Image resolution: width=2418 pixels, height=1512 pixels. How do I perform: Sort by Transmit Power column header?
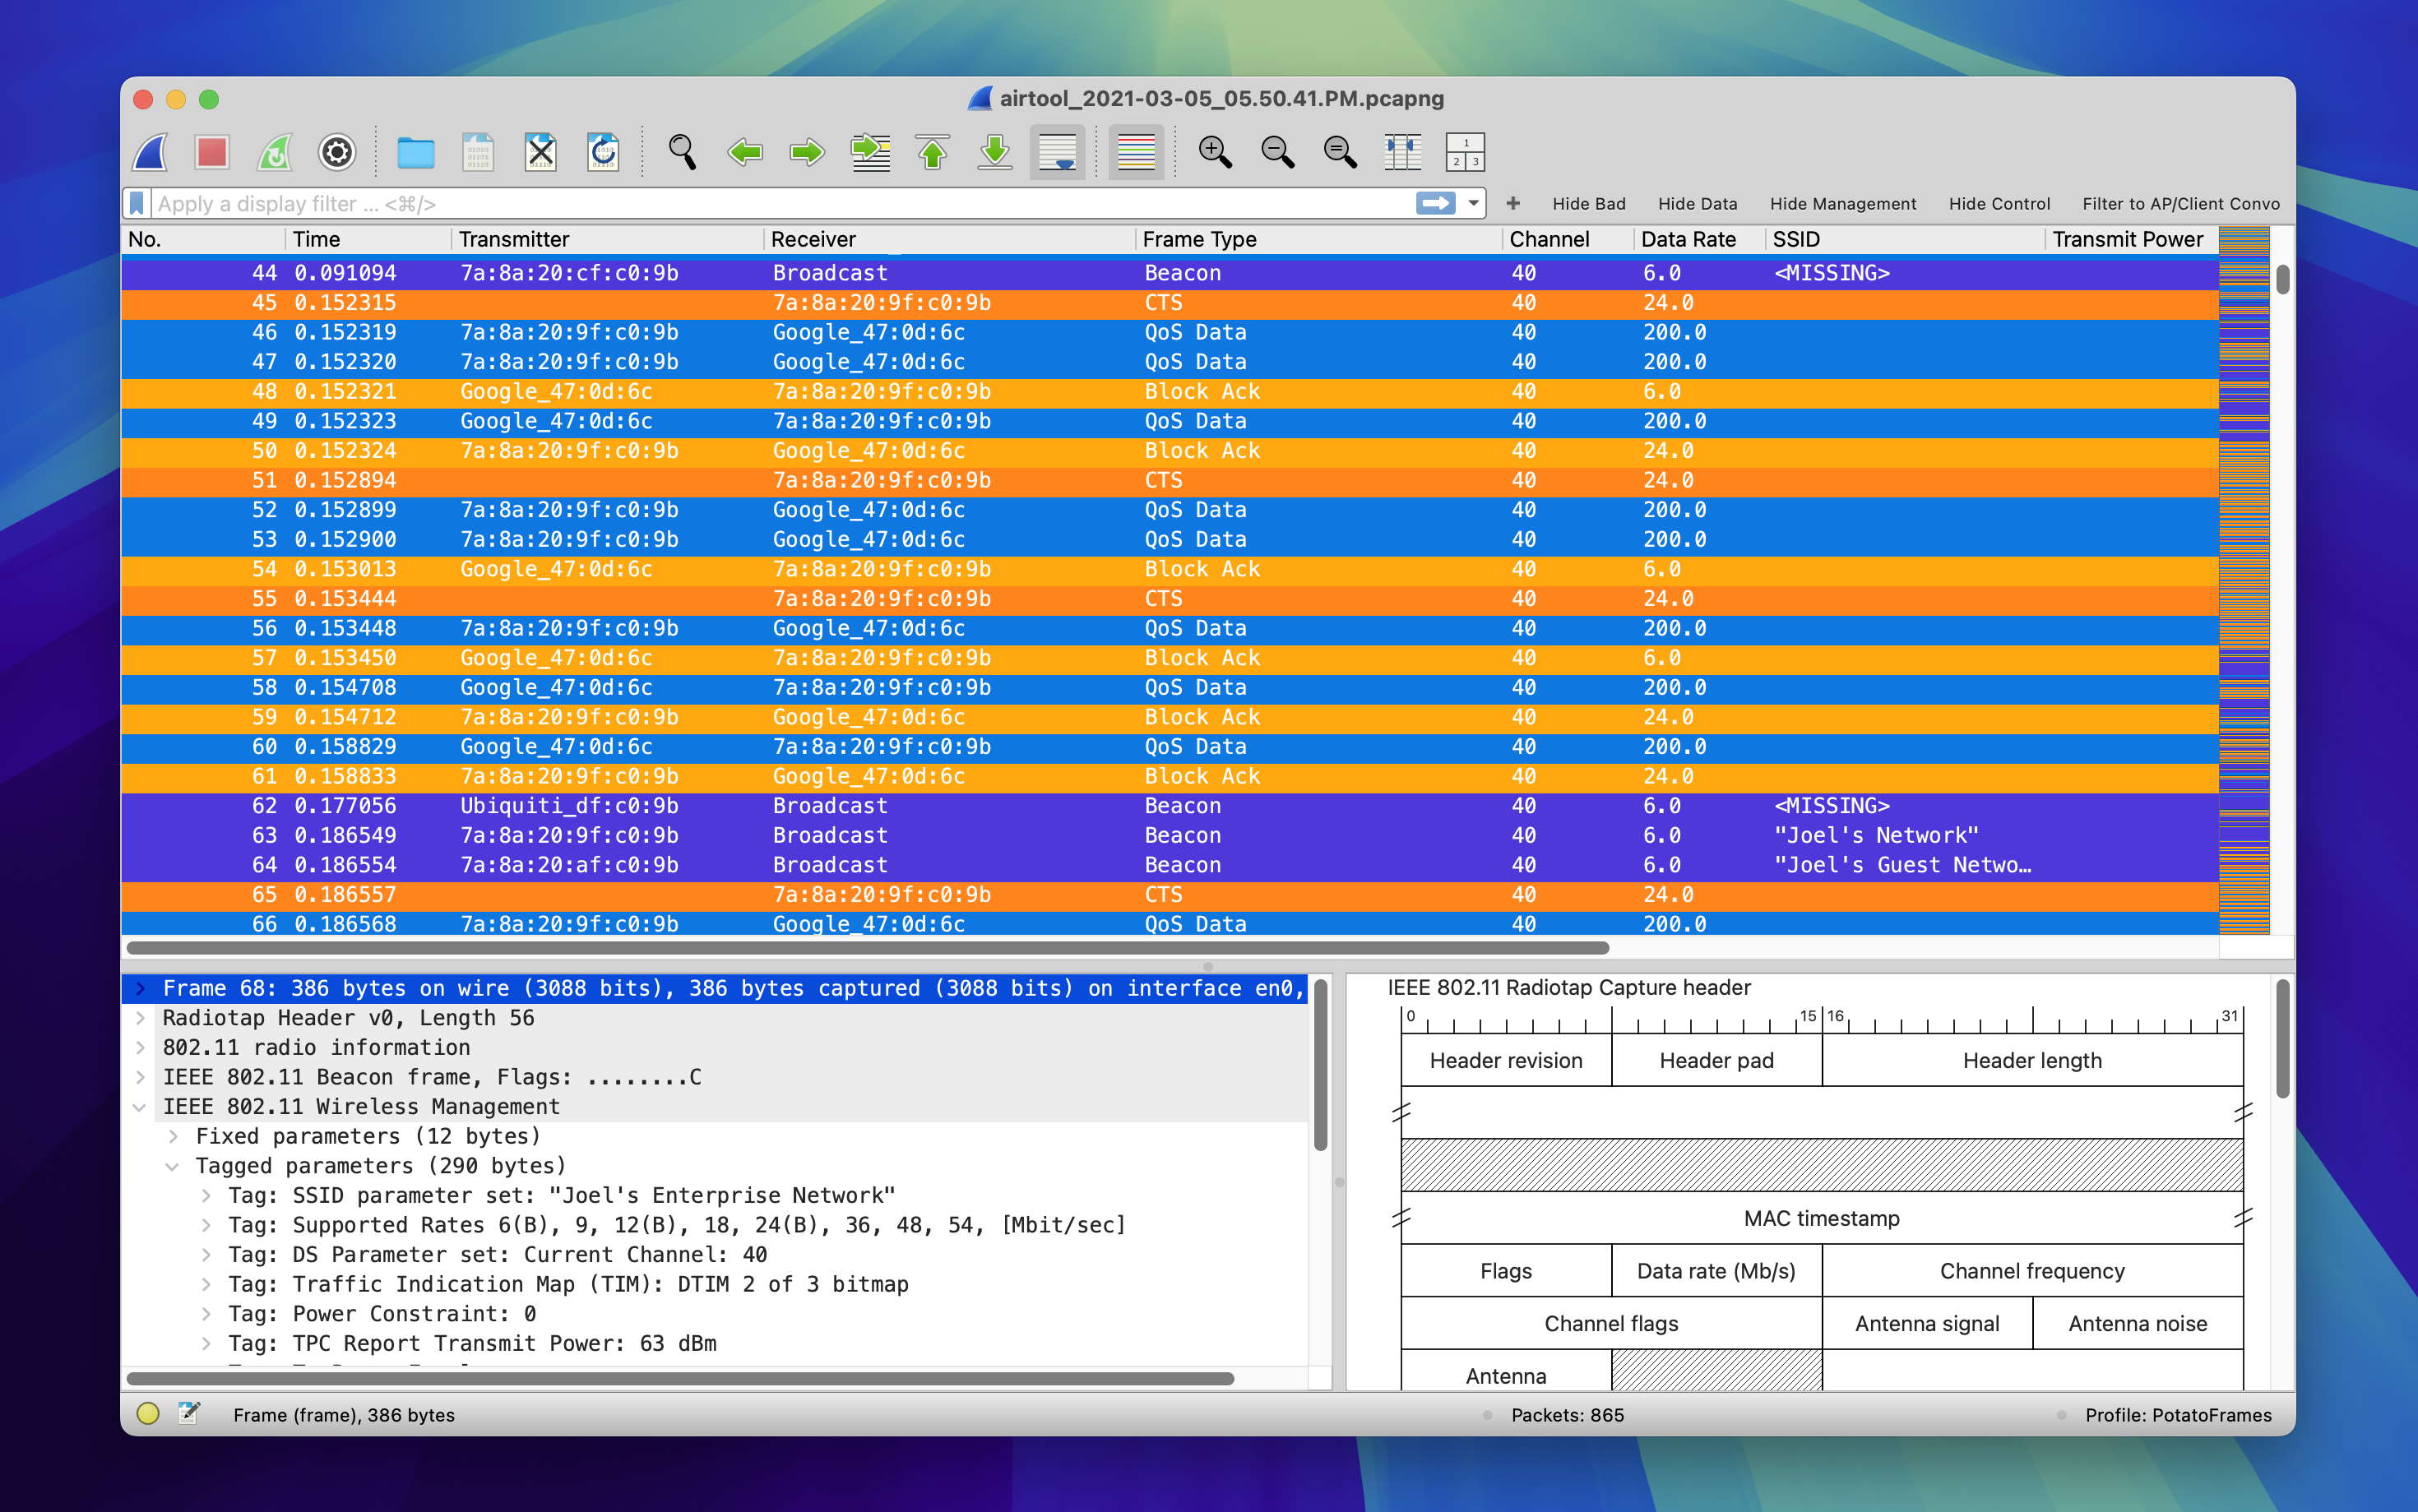2131,240
